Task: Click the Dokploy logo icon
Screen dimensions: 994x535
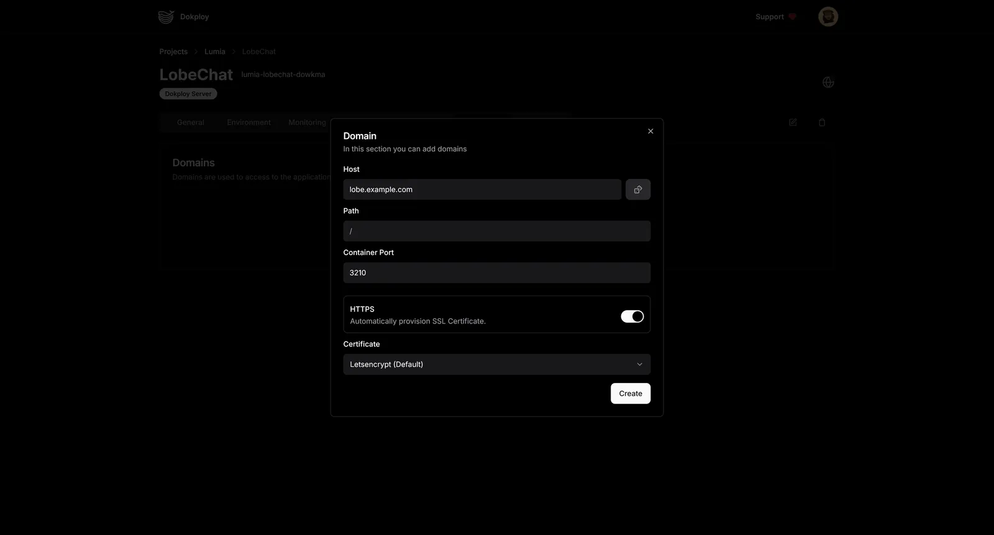Action: pos(166,17)
